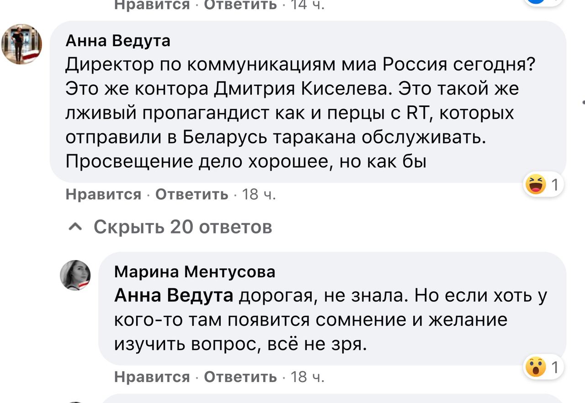This screenshot has width=585, height=403.
Task: Click the reaction count beside the wow emoji
Action: pyautogui.click(x=554, y=367)
